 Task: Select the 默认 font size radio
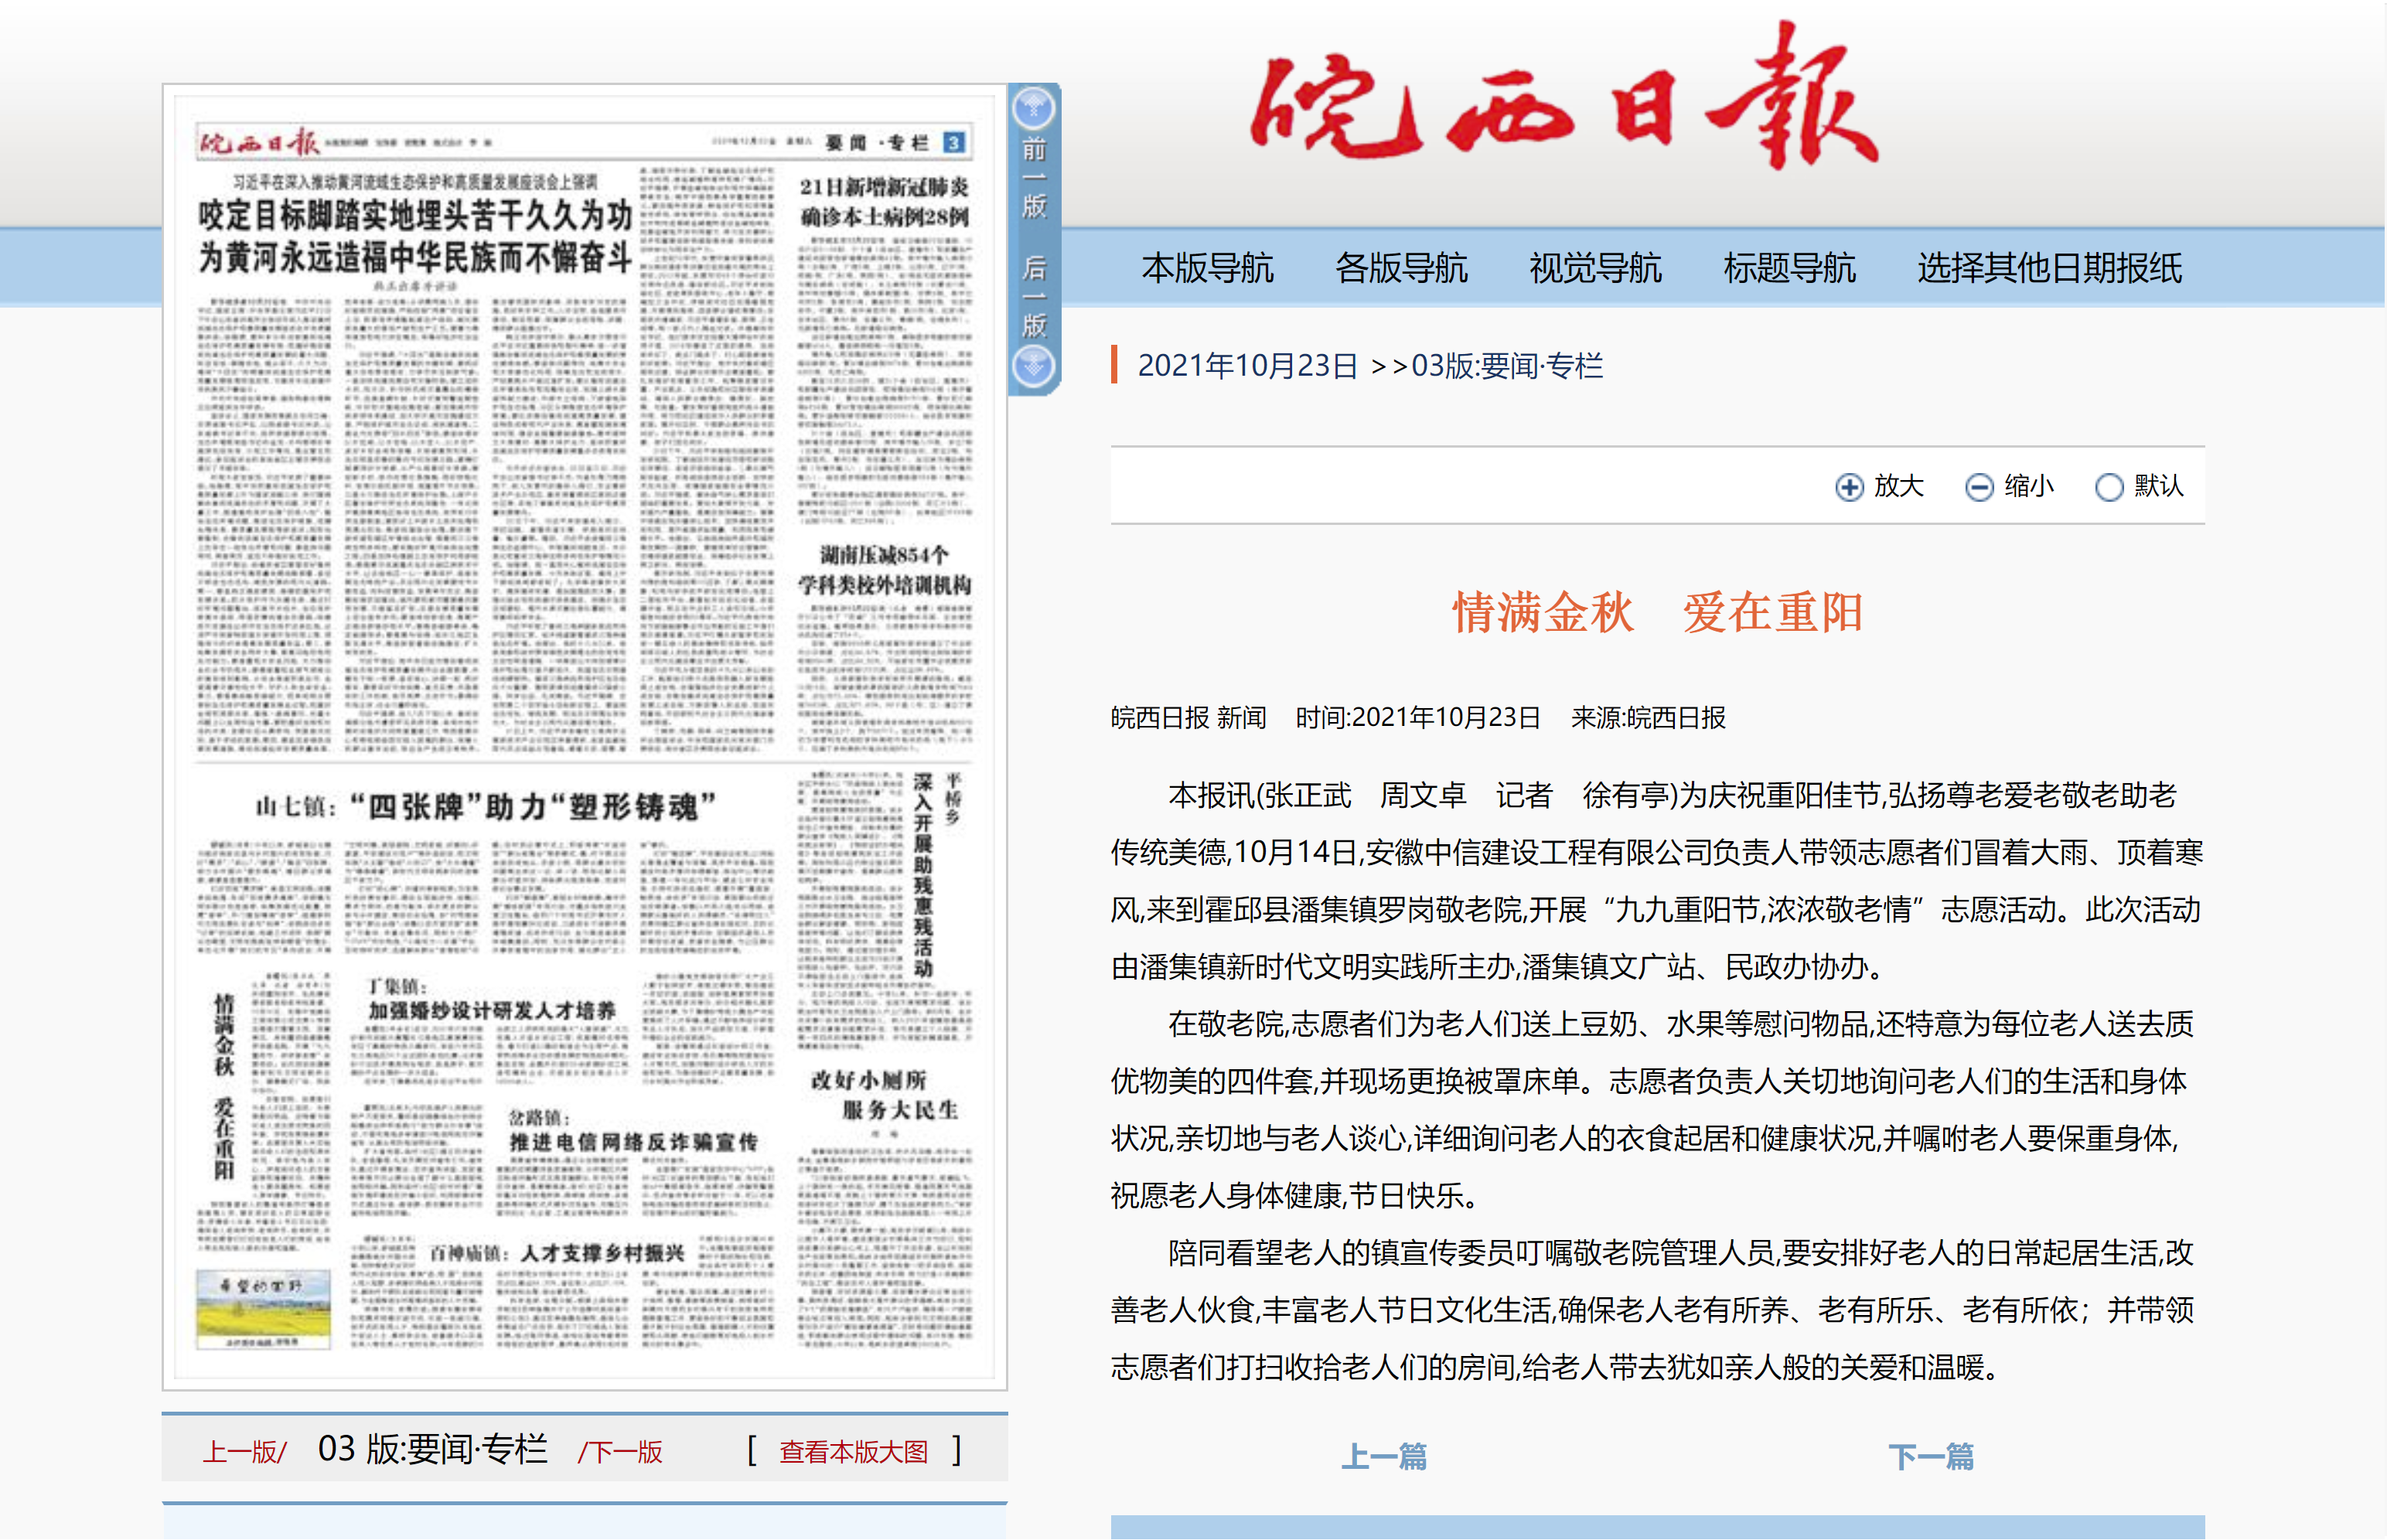point(2108,487)
